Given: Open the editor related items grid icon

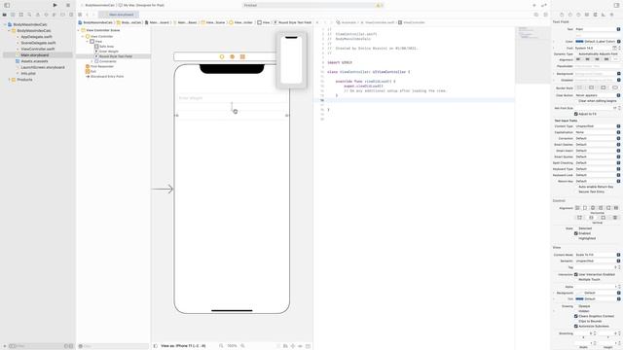Looking at the screenshot, I should (x=80, y=15).
